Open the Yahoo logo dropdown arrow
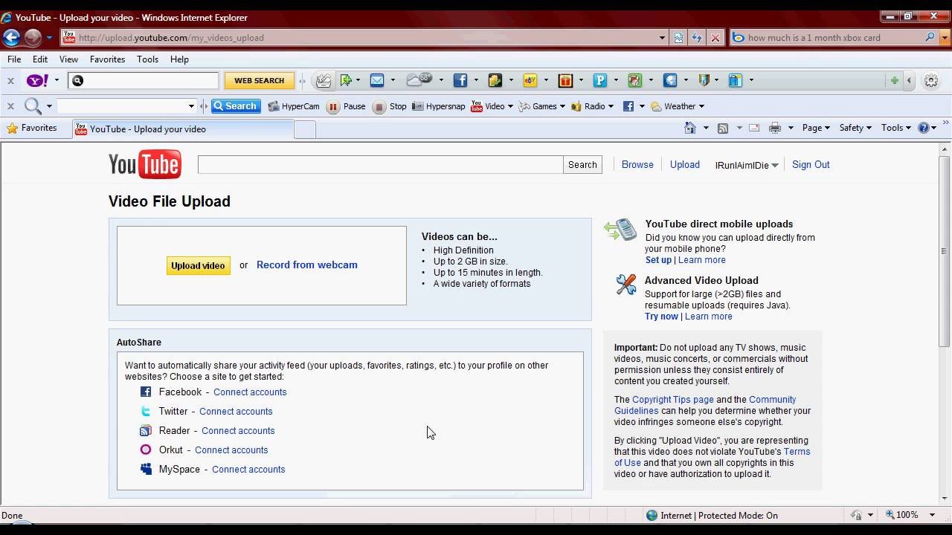This screenshot has width=952, height=535. tap(57, 80)
